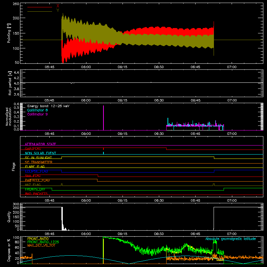The width and height of the screenshot is (267, 267).
Task: Click the Normalized modulation axis title
Action: (x=8, y=116)
